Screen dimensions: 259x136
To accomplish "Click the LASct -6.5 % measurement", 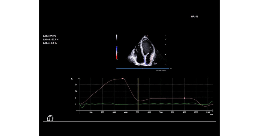I will pos(50,43).
